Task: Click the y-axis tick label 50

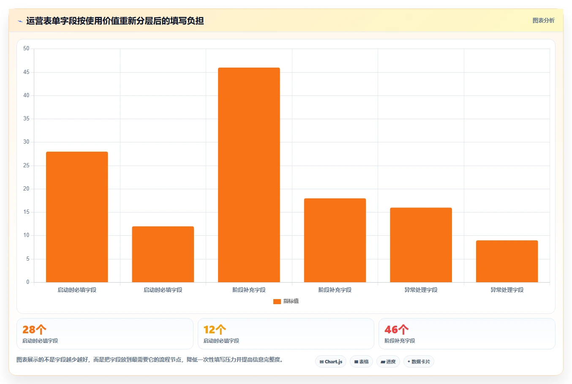Action: [x=26, y=49]
